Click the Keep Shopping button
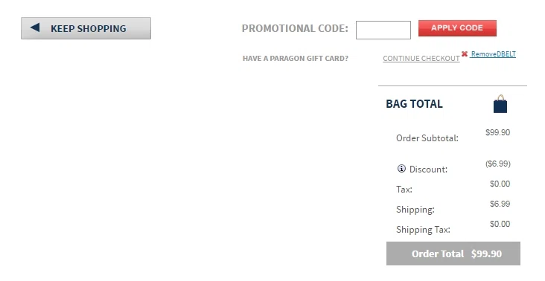The height and width of the screenshot is (281, 545). [86, 28]
